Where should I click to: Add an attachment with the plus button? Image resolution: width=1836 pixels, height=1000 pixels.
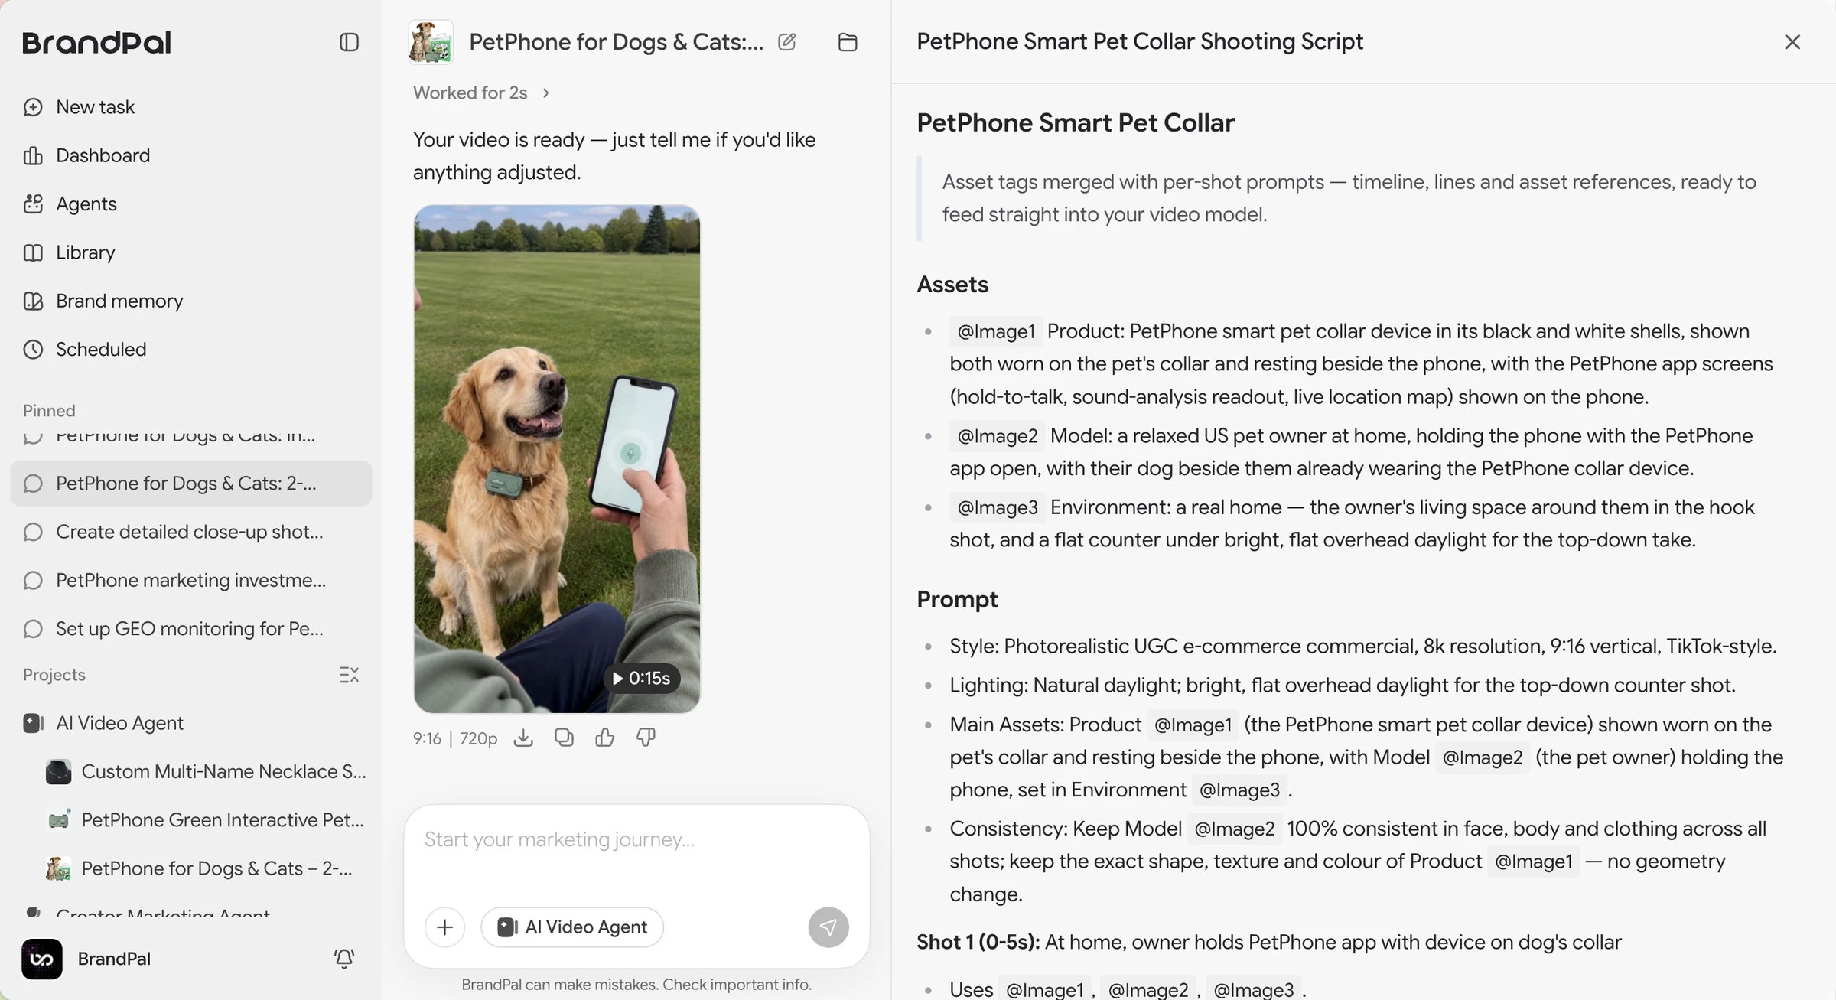coord(444,927)
